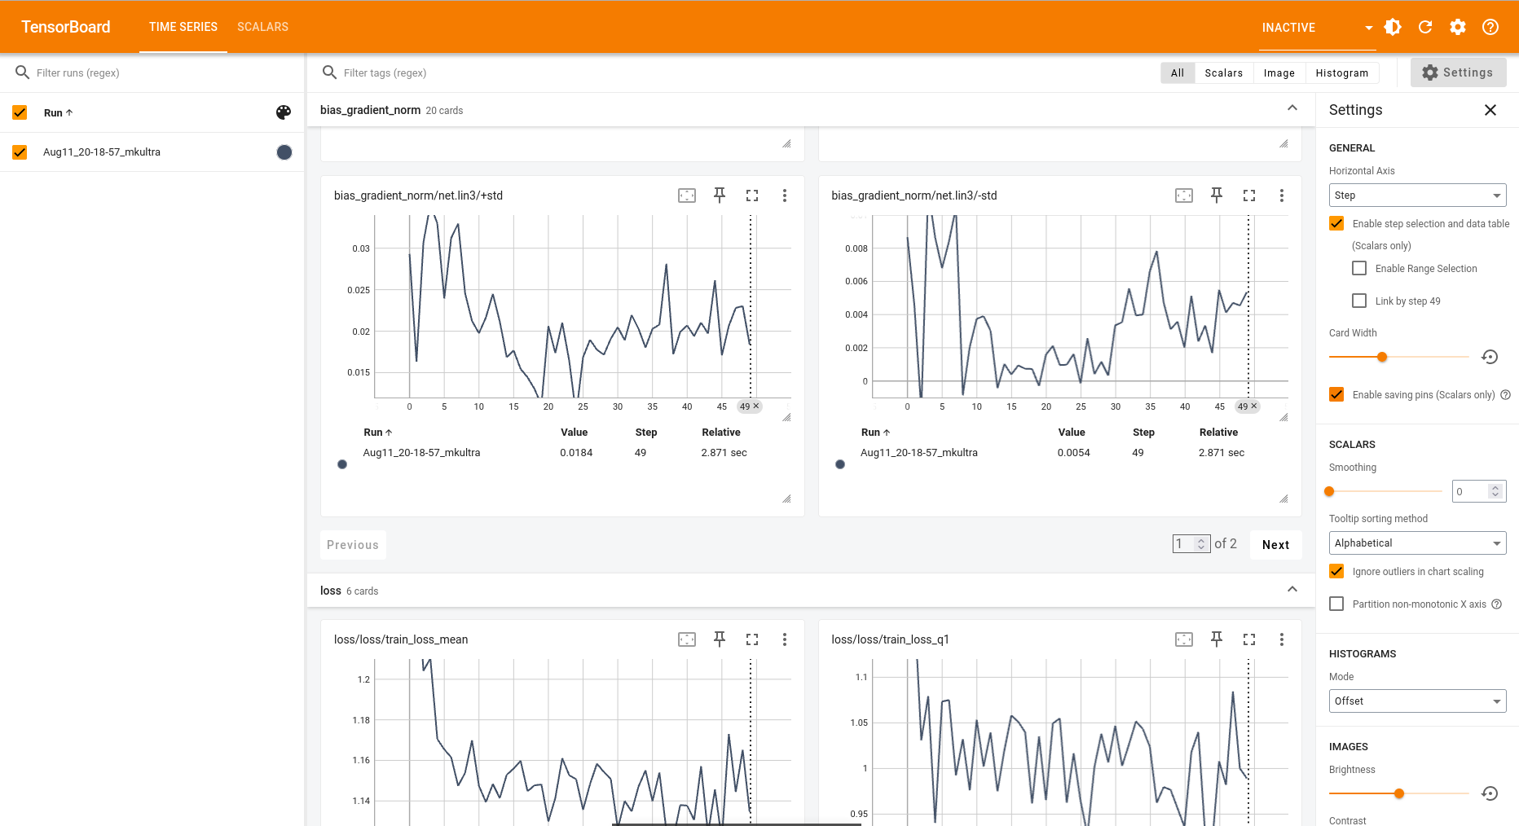Select the All filter tab
The image size is (1519, 826).
point(1178,72)
